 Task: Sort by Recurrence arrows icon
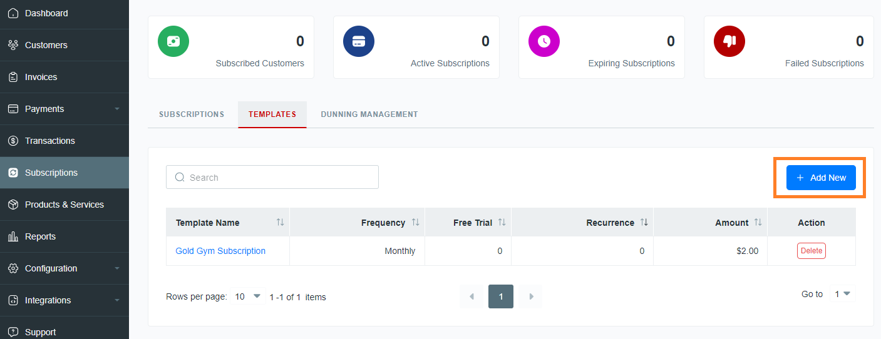tap(644, 223)
